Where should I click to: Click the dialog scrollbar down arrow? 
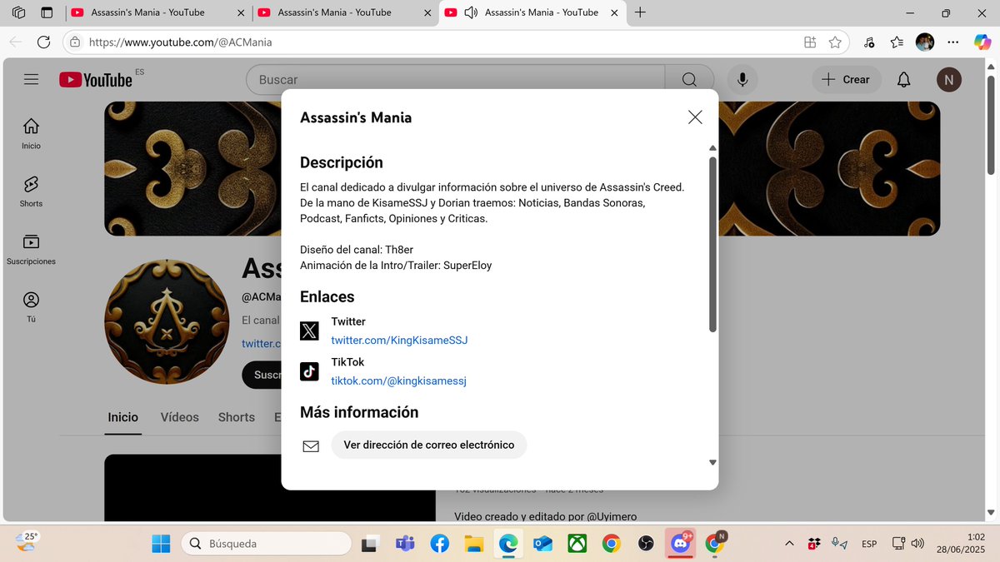[712, 462]
